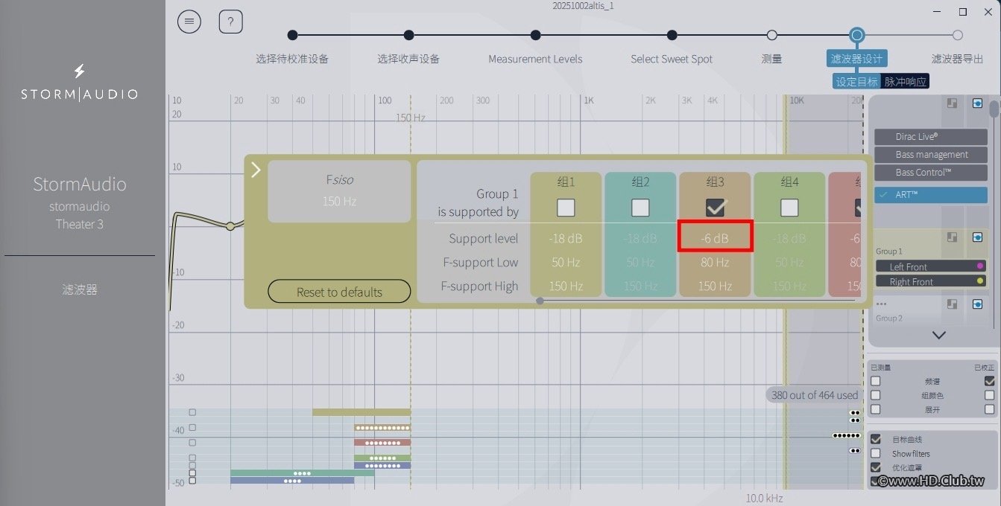
Task: Click Reset to defaults button
Action: click(x=339, y=292)
